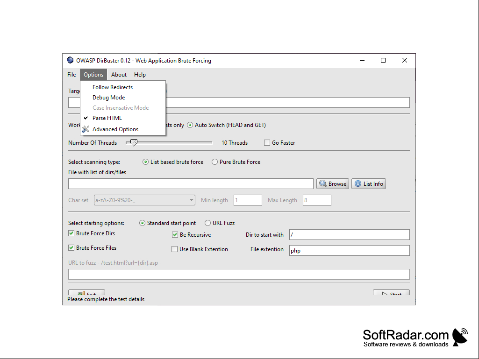This screenshot has width=479, height=359.
Task: Click the dirs/files list path field
Action: coord(191,184)
